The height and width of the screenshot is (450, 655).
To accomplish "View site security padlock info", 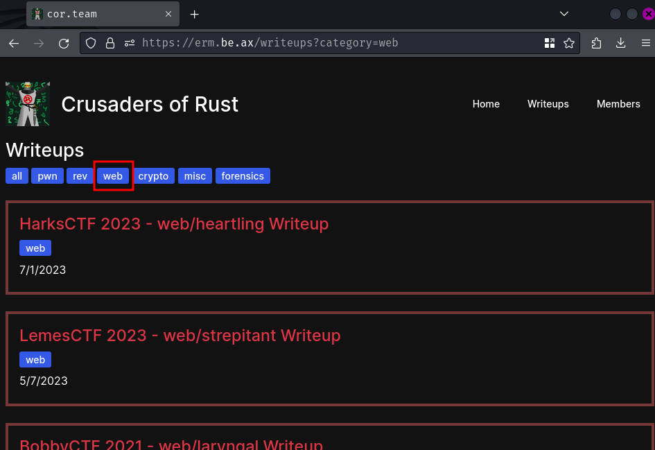I will pos(110,43).
